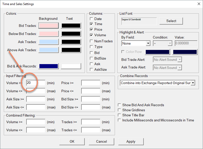203x149 pixels.
Task: Pick Above Ask Trades background color
Action: click(49, 50)
